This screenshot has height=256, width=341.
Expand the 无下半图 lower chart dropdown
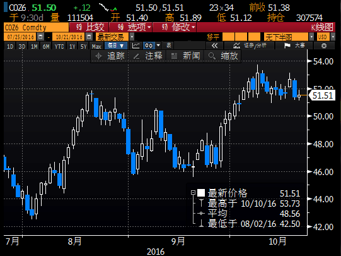[311, 37]
